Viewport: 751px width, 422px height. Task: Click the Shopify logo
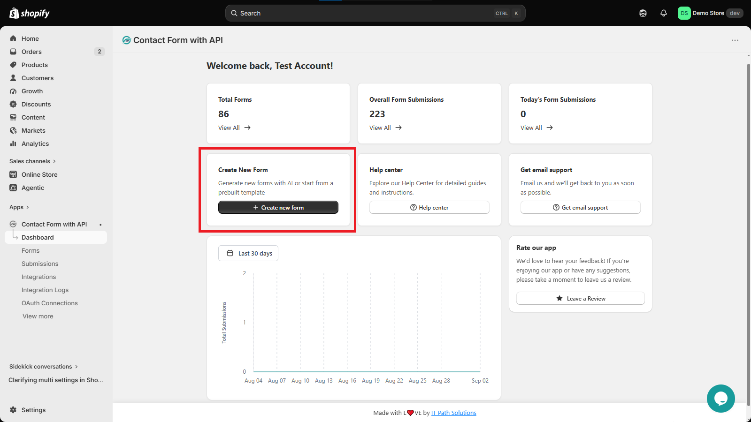click(30, 13)
